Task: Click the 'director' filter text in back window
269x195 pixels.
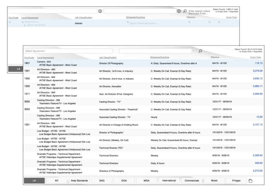Action: coord(79,23)
